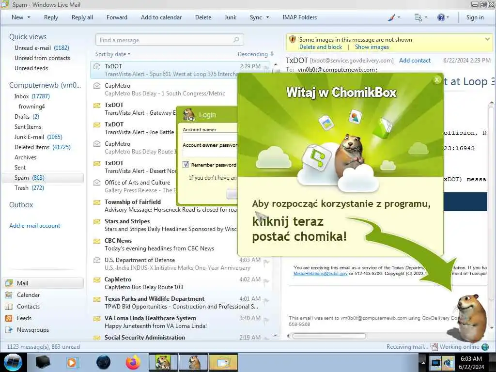This screenshot has height=372, width=496.
Task: Click the Calendar icon in sidebar shortcuts
Action: (x=9, y=295)
